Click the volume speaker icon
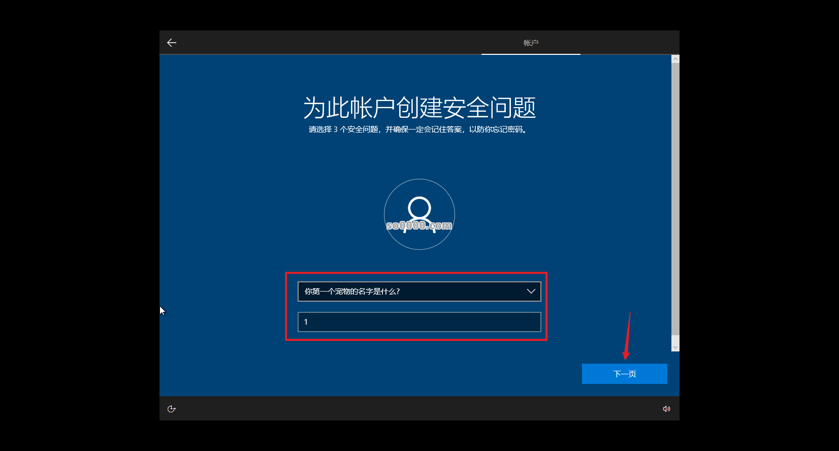 tap(666, 409)
